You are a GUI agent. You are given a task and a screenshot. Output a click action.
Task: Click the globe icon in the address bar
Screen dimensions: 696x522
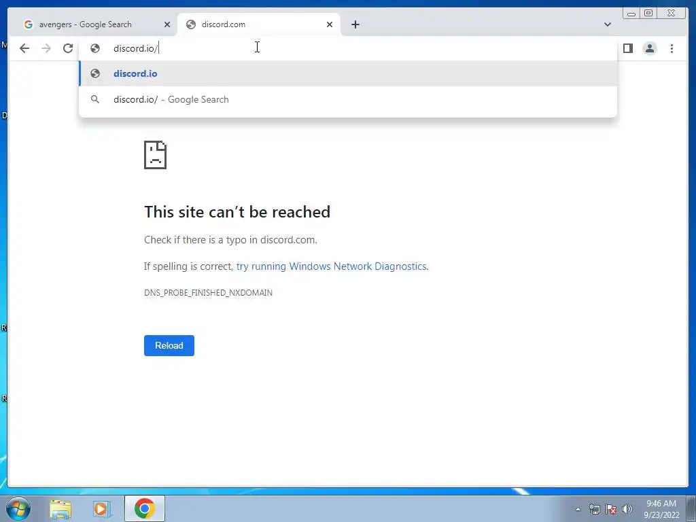[95, 48]
